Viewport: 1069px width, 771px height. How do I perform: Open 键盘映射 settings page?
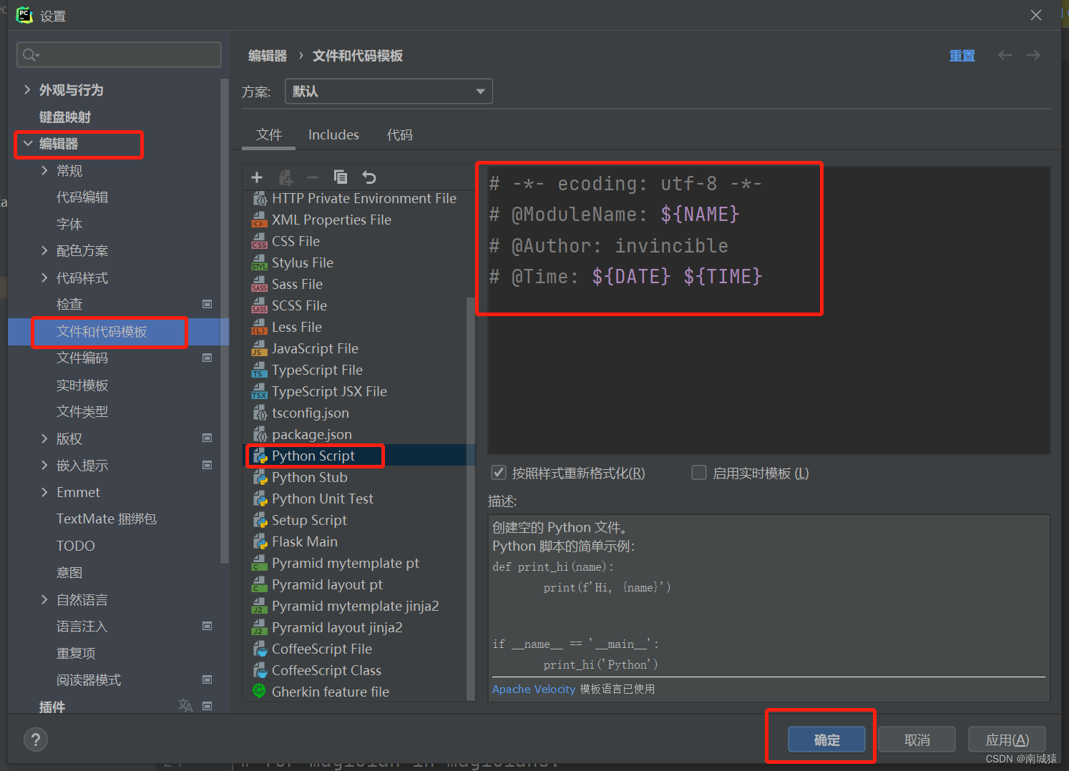[x=65, y=117]
